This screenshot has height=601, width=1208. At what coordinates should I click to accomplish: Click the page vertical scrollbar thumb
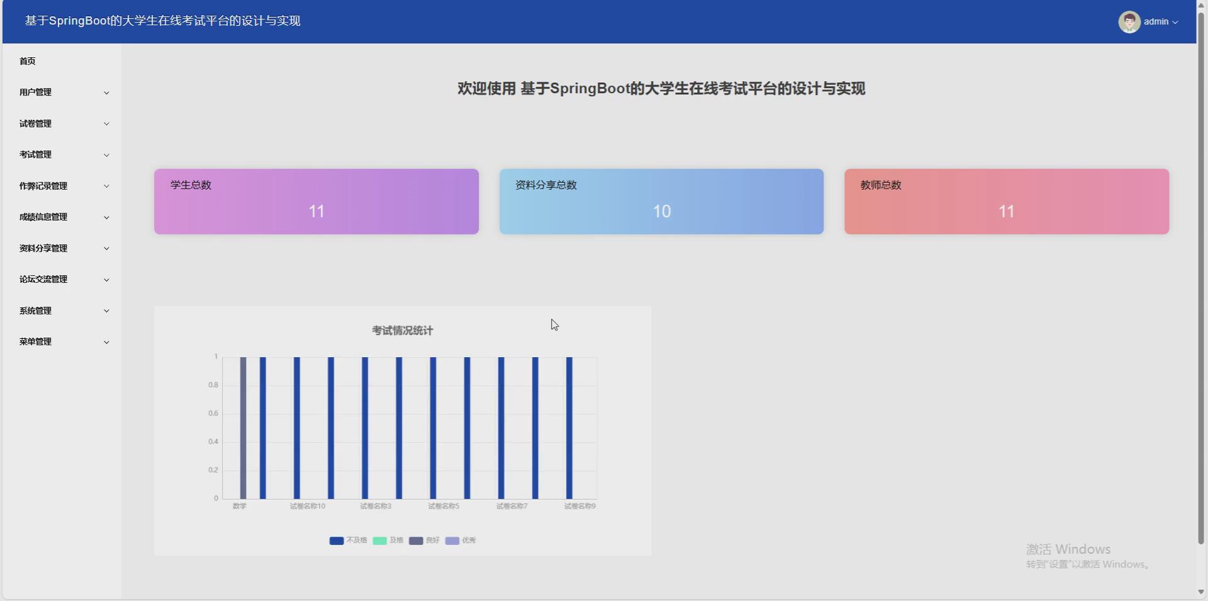click(x=1202, y=278)
